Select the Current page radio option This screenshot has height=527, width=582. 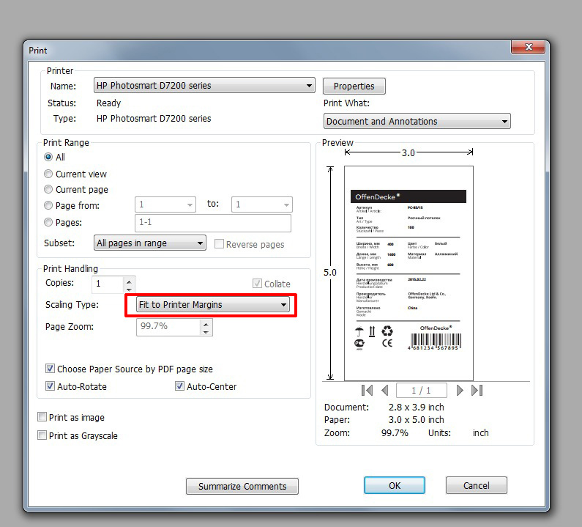[49, 190]
